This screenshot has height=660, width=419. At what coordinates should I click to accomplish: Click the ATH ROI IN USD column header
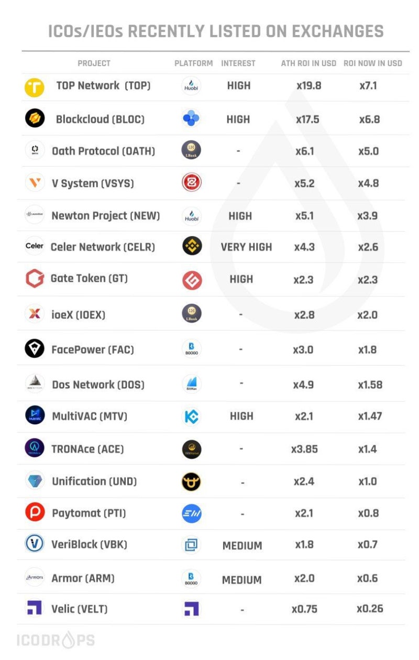(x=308, y=63)
